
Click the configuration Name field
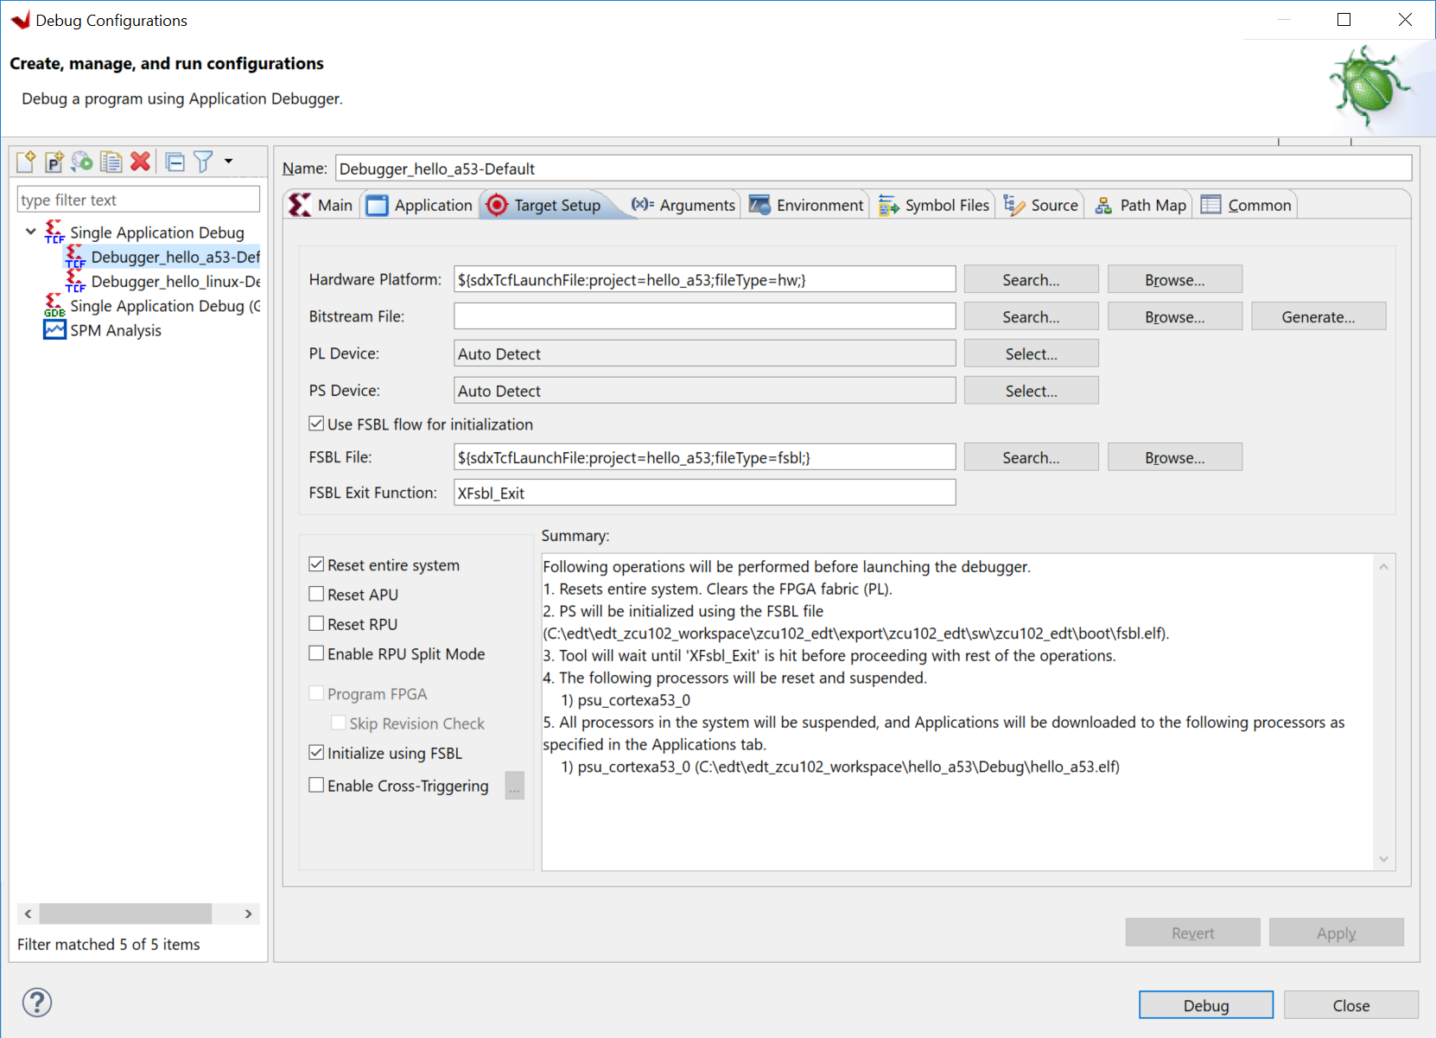tap(874, 169)
